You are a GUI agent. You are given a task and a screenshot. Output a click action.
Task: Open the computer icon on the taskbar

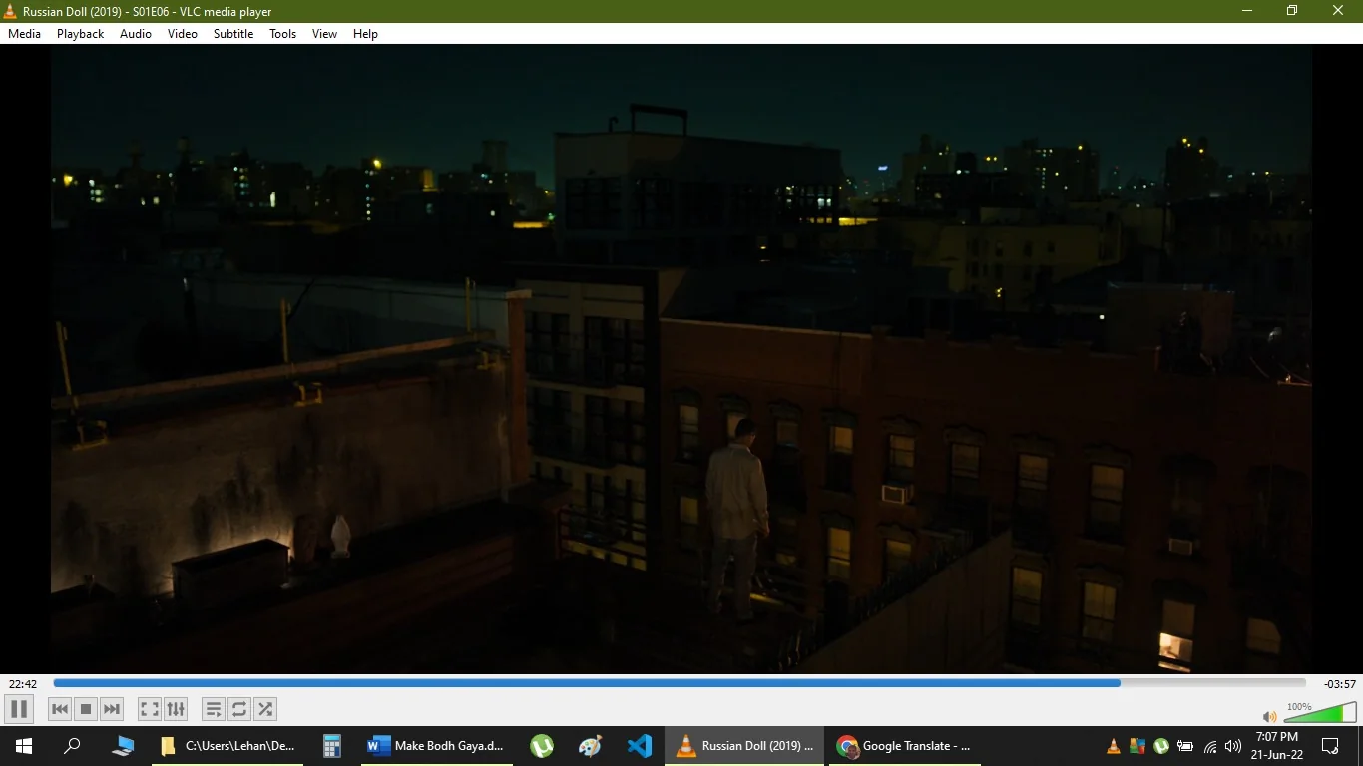(x=123, y=746)
